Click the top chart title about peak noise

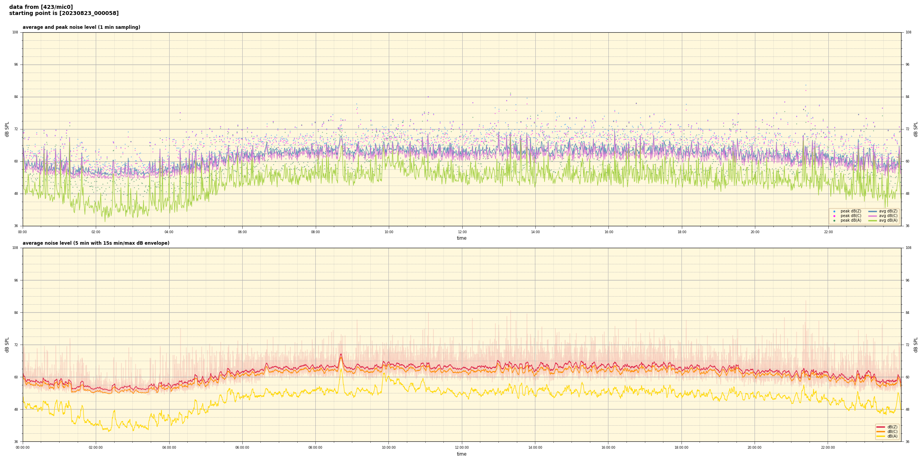click(x=81, y=27)
